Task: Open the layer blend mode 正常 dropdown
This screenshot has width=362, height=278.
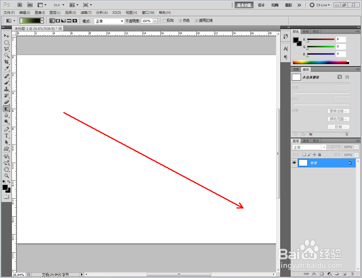Action: point(309,147)
